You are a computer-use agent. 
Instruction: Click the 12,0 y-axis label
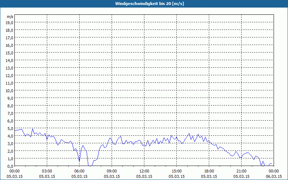[x=10, y=76]
